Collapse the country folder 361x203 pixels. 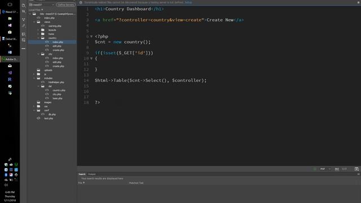pyautogui.click(x=38, y=38)
